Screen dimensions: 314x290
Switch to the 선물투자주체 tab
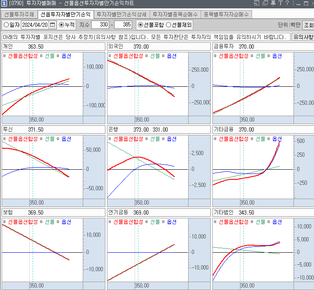pyautogui.click(x=19, y=14)
